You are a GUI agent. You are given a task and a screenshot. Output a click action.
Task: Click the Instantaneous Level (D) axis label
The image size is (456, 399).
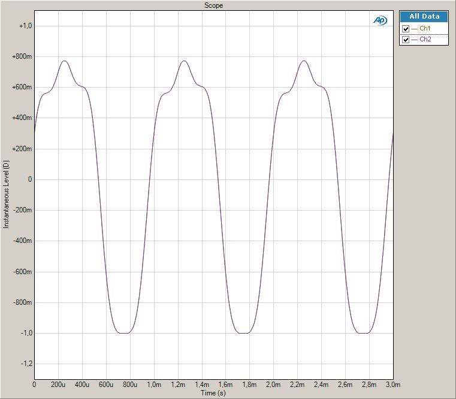coord(6,194)
